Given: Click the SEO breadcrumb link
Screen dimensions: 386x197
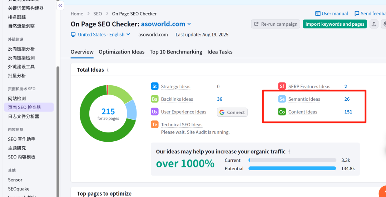Looking at the screenshot, I should [98, 14].
